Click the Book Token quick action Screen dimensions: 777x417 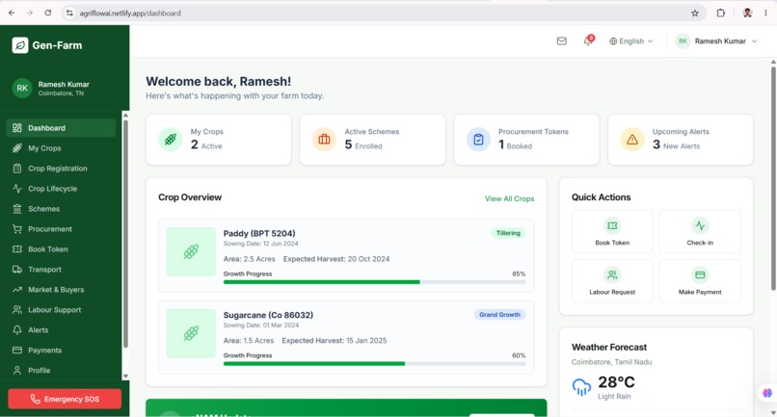[x=612, y=232]
